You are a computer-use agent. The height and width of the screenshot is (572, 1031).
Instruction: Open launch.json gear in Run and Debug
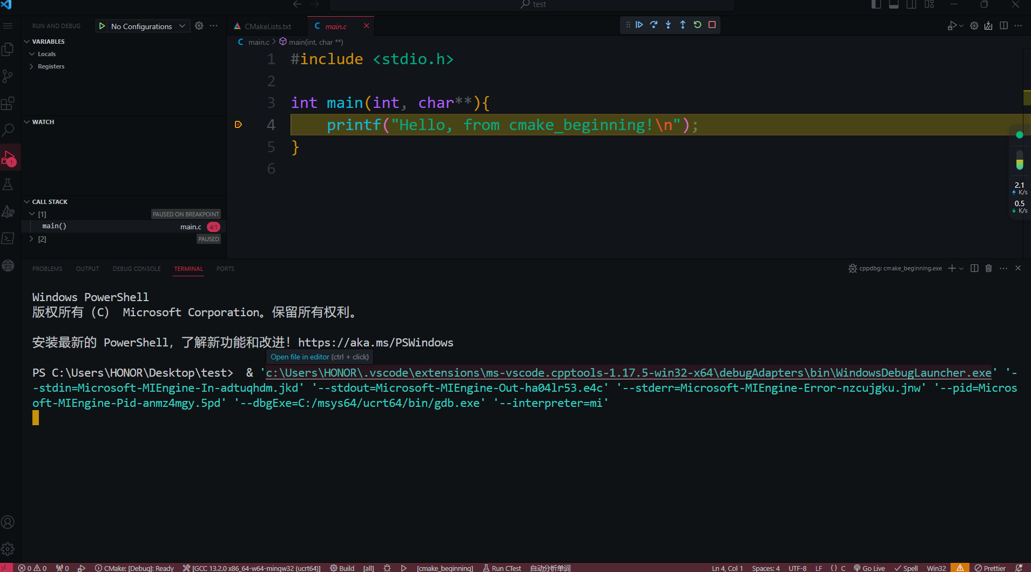[x=199, y=26]
